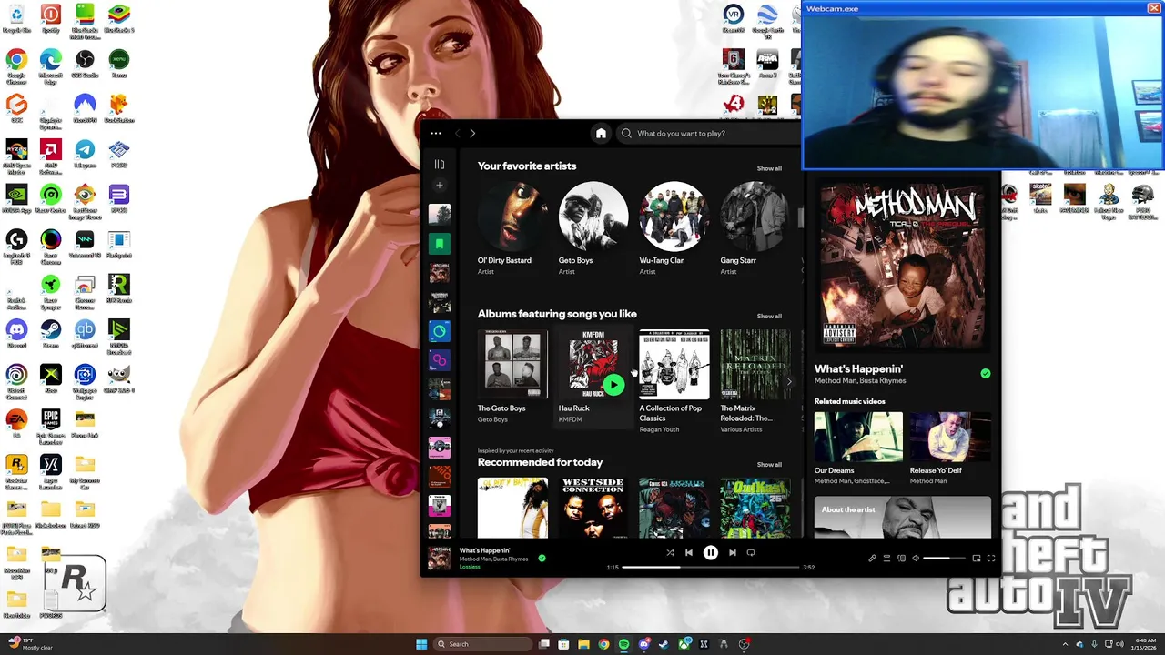The height and width of the screenshot is (655, 1165).
Task: Close the Webcam.exe window
Action: coord(1153,8)
